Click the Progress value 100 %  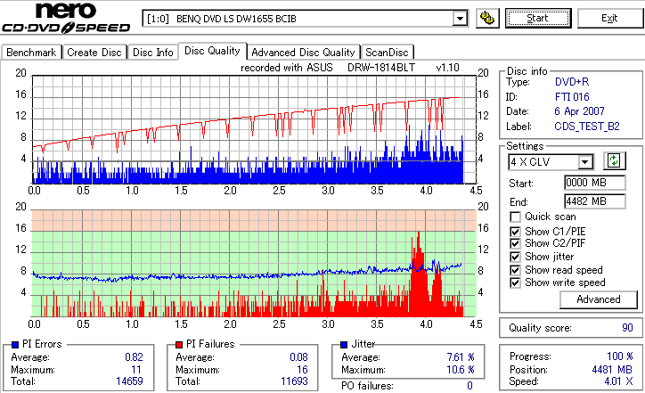[620, 356]
